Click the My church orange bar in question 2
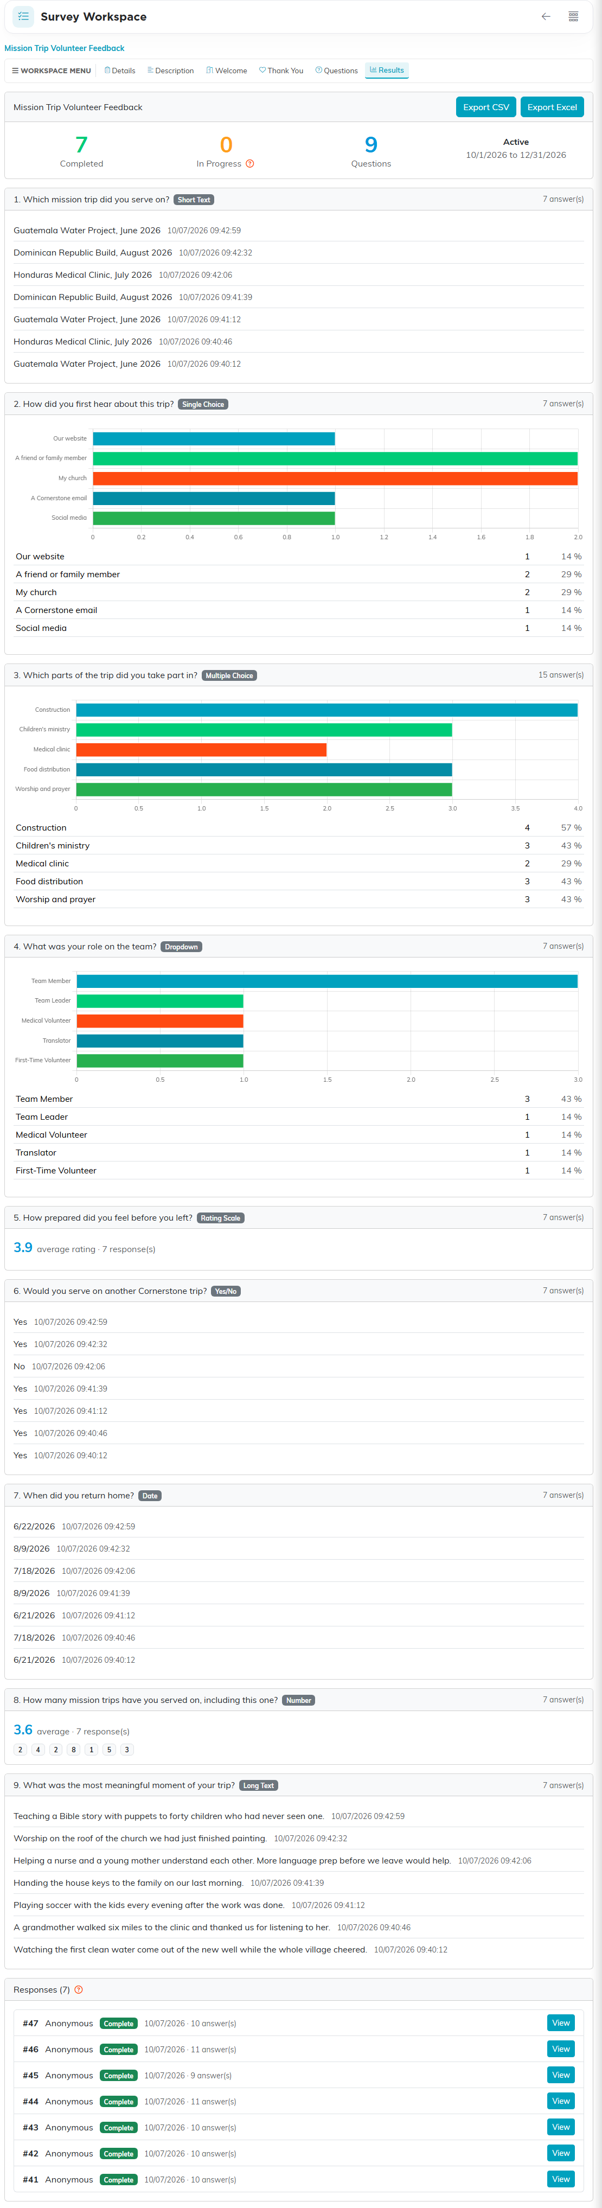The height and width of the screenshot is (2208, 602). click(335, 478)
